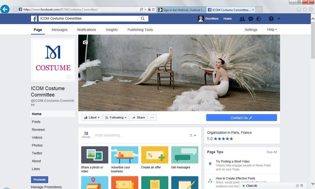The image size is (315, 189).
Task: Click in Facebook search input field
Action: pos(88,18)
